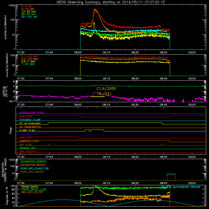Click the POSSIBLE_FLARE flag label
The image size is (209, 209).
[x=30, y=120]
